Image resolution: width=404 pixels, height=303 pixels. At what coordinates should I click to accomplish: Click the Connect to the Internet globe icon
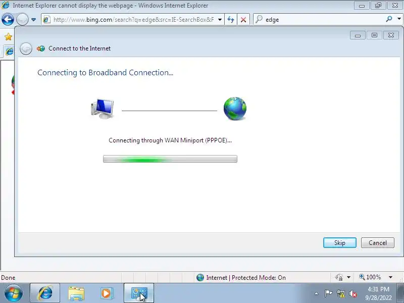pyautogui.click(x=41, y=48)
